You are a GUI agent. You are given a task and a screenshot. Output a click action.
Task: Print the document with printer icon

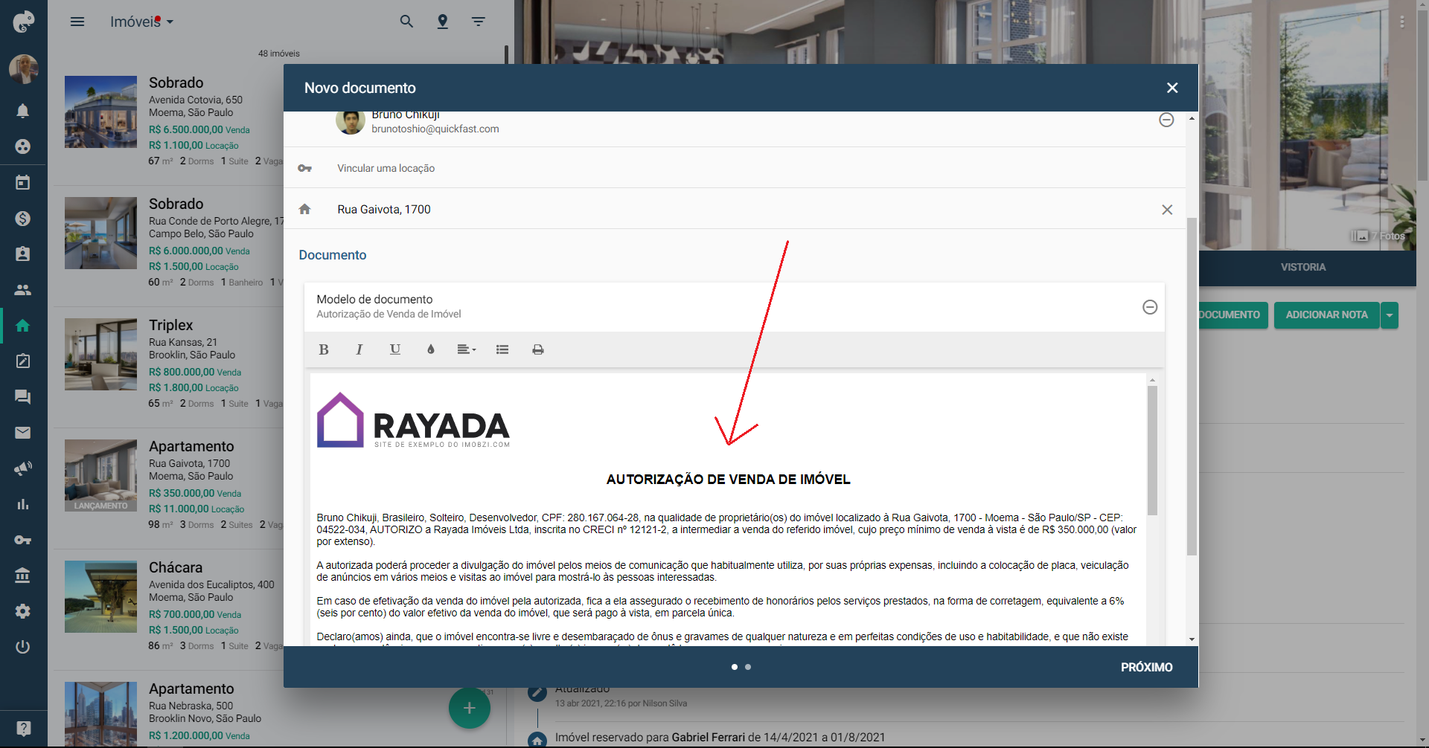point(538,349)
